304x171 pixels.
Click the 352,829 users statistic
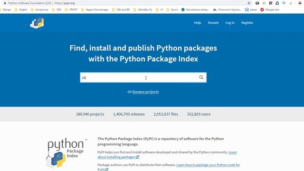pos(199,114)
